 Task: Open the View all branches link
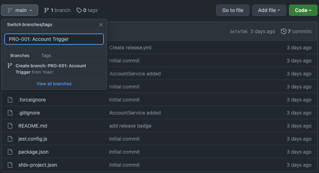point(54,84)
